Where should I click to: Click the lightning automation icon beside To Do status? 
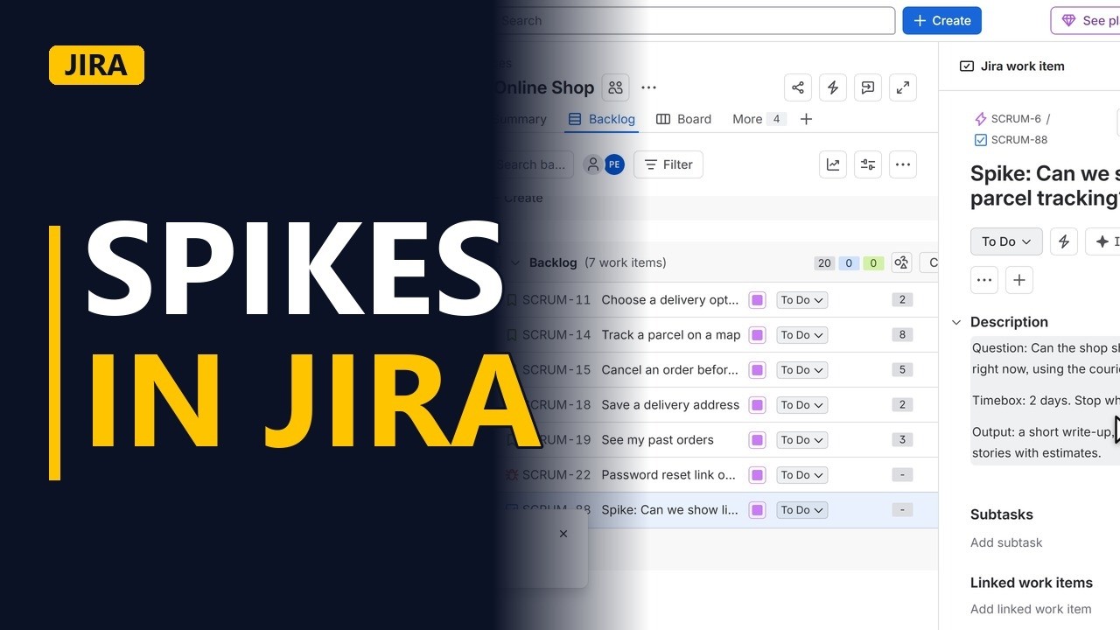coord(1064,241)
